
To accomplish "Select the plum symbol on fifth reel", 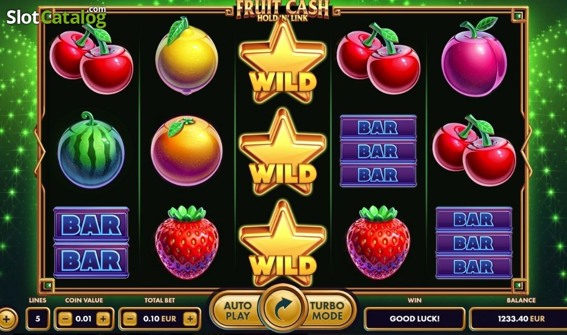I will tap(474, 57).
